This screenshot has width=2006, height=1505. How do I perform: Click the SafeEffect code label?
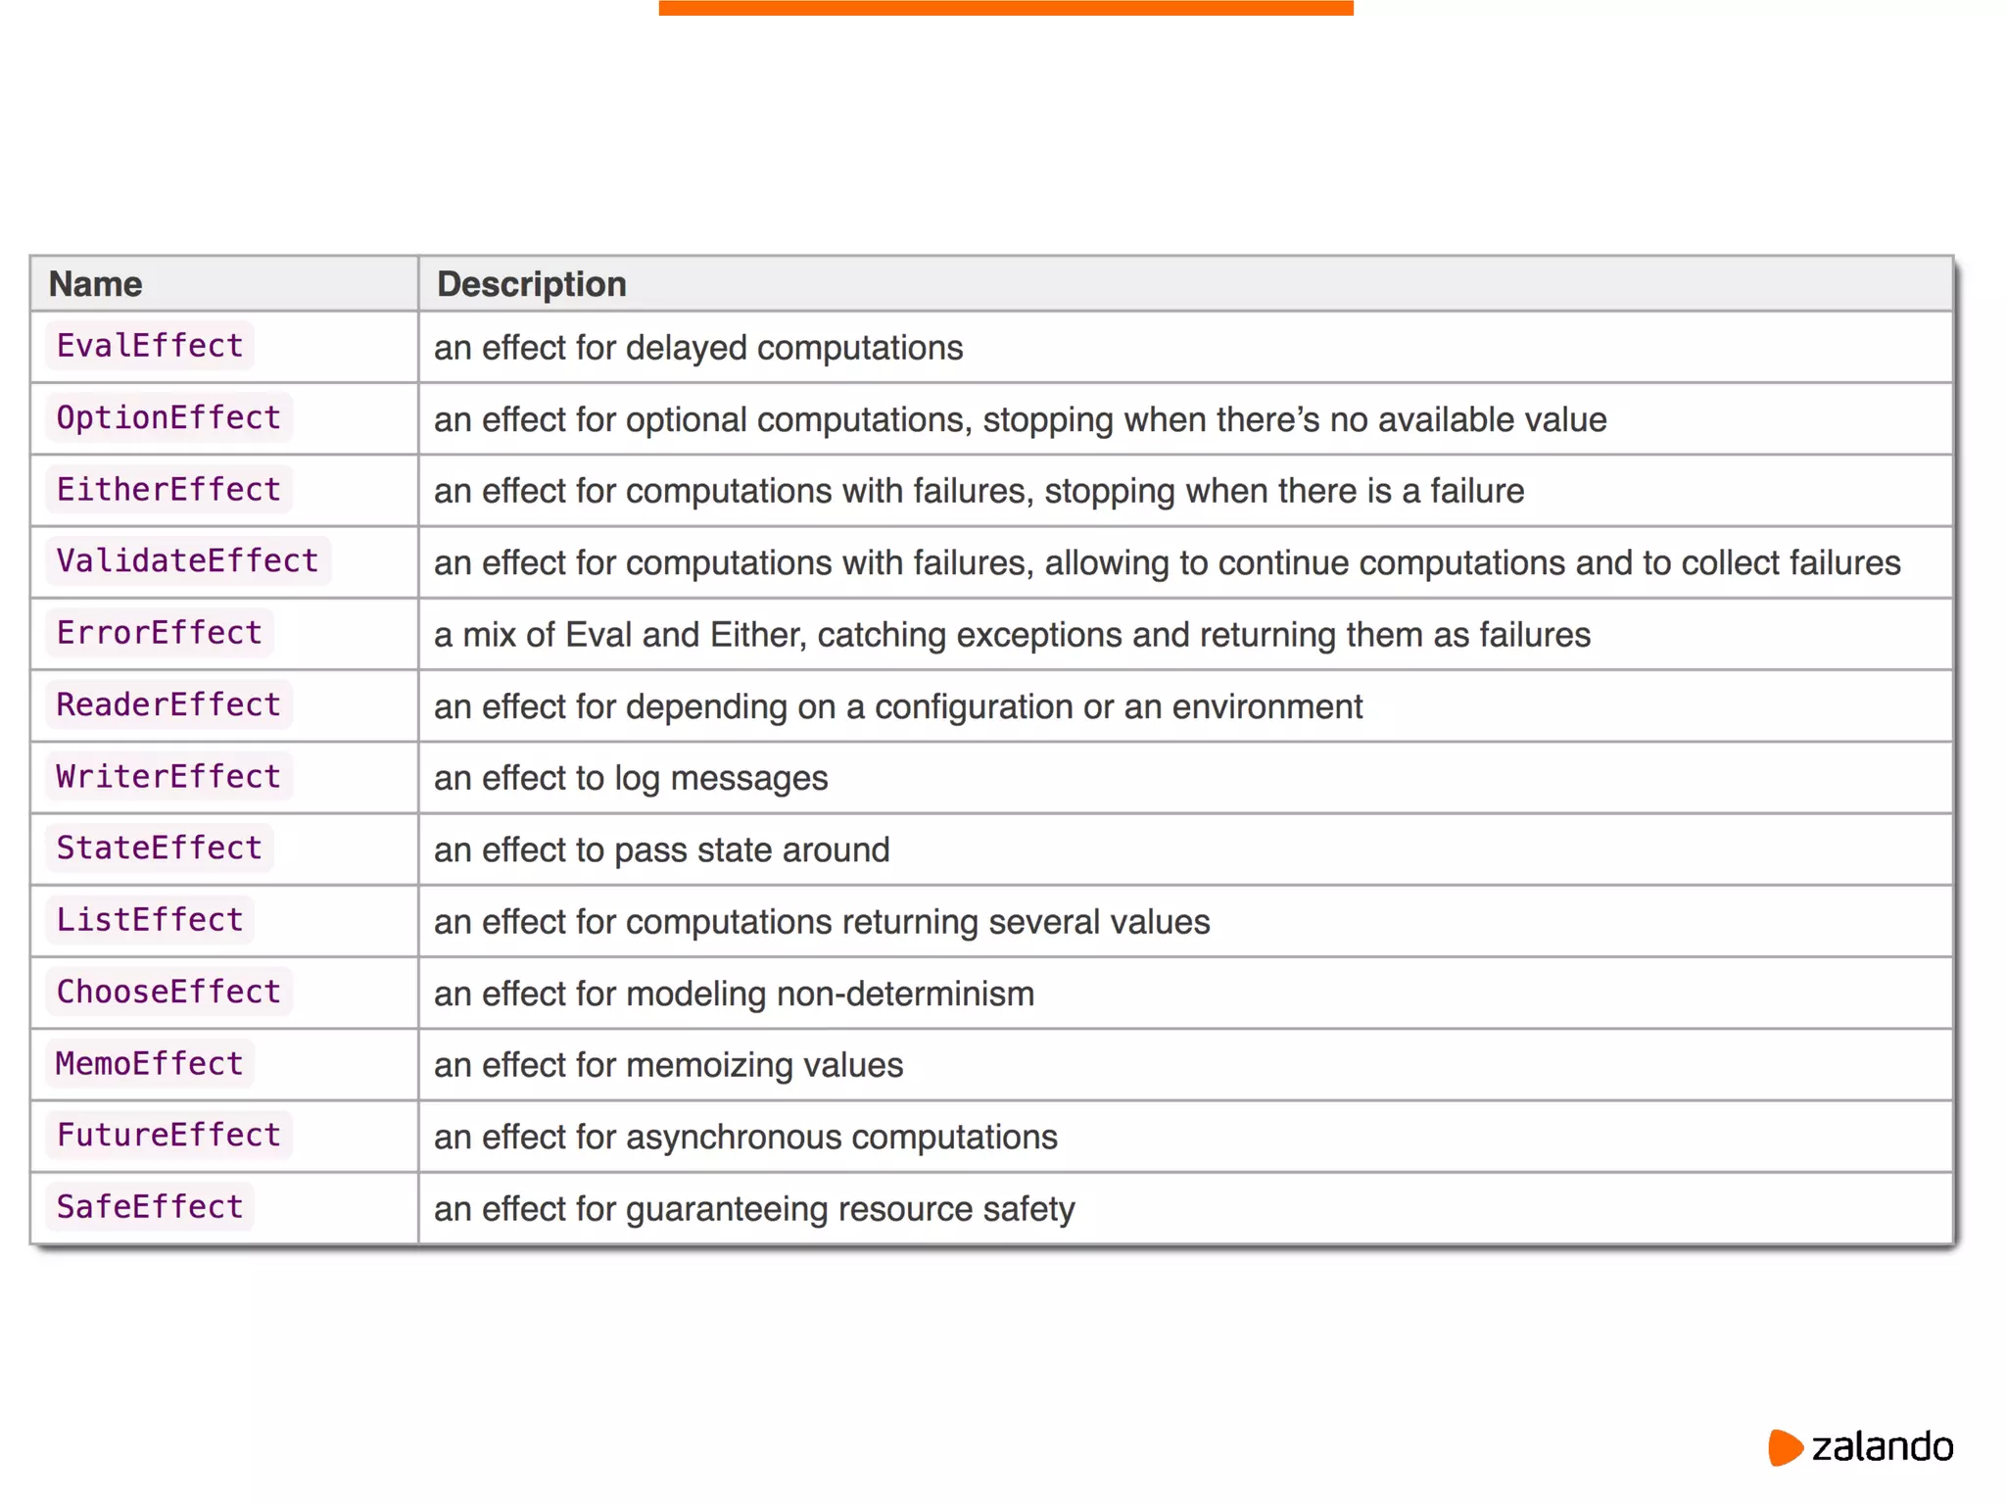[150, 1206]
